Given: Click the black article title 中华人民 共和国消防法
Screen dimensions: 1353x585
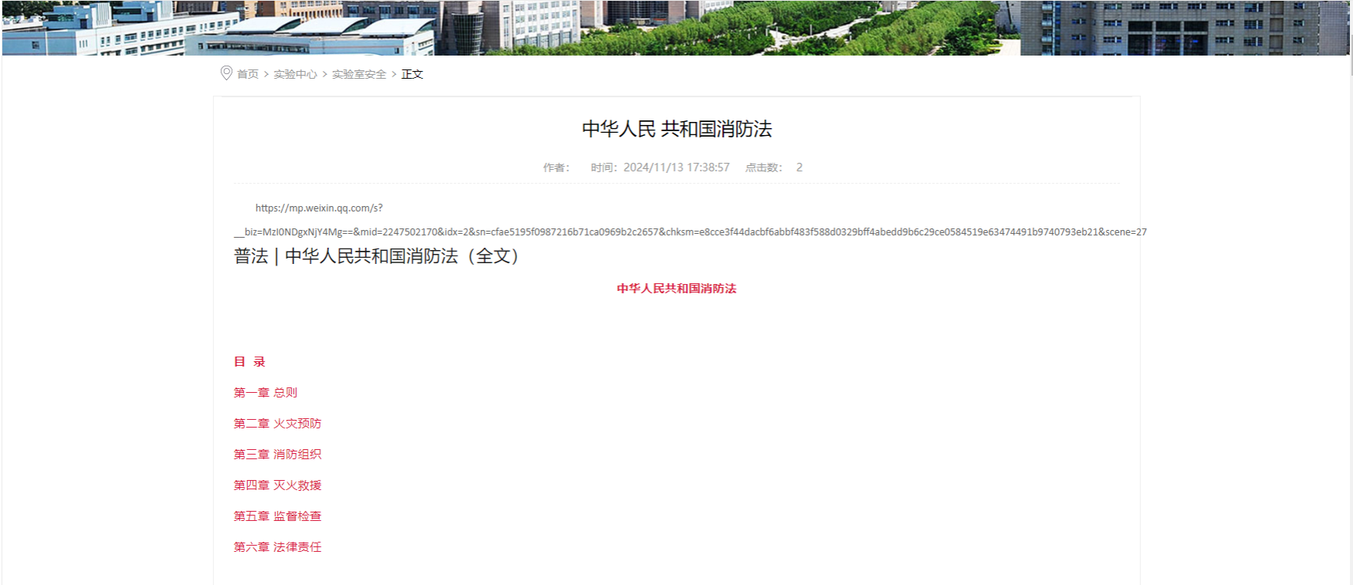Looking at the screenshot, I should pos(676,129).
